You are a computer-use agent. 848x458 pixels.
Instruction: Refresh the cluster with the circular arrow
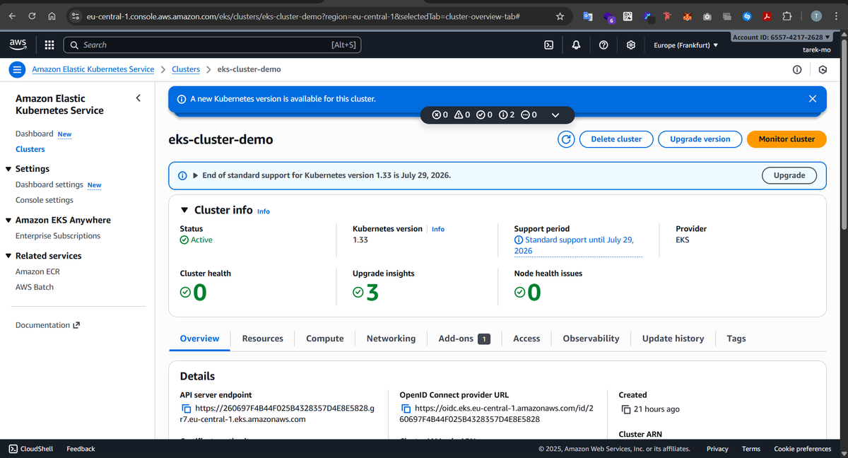coord(565,139)
